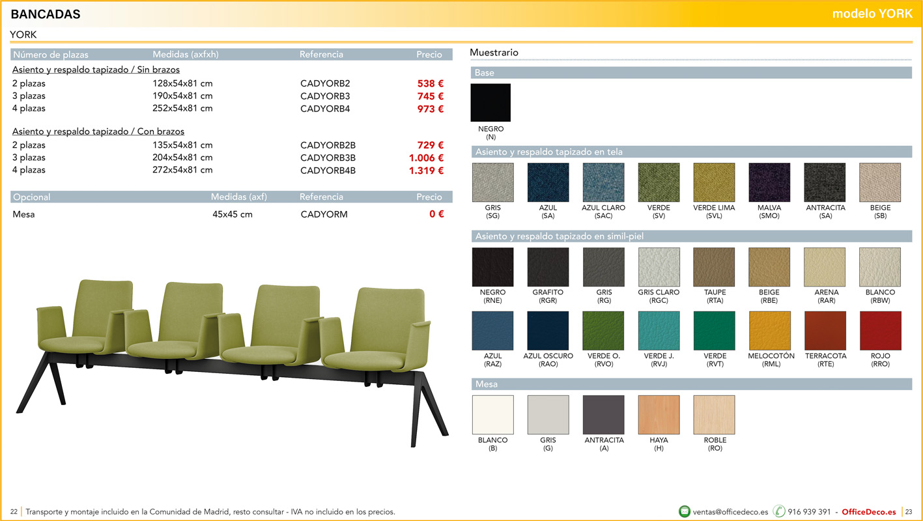923x521 pixels.
Task: Select the Azul Oscuro (RAO) swatch
Action: 548,331
